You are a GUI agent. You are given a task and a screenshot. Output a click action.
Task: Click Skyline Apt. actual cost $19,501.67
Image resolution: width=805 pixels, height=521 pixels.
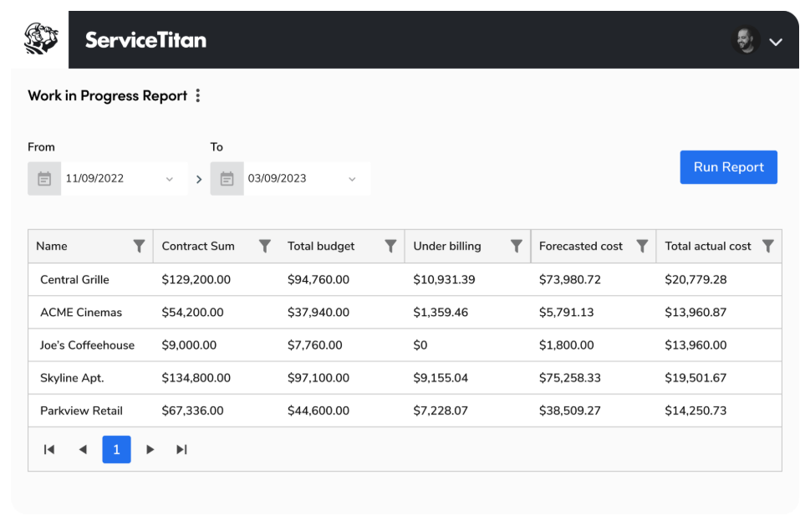695,378
